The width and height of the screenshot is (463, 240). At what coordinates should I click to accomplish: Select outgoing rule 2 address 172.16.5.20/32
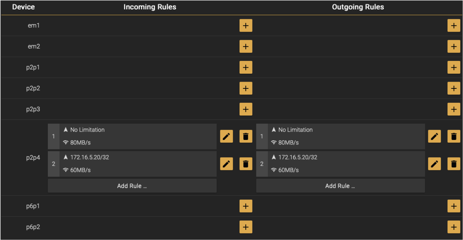(x=298, y=157)
